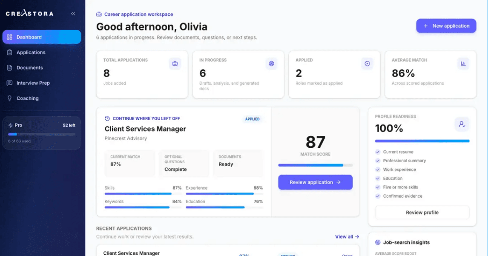Click the Applications clipboard icon
This screenshot has width=488, height=256.
tap(10, 52)
